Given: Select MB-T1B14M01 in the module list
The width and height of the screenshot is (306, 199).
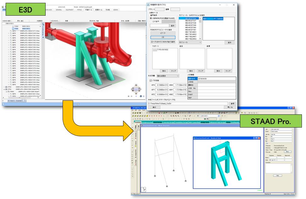Looking at the screenshot, I should pos(191,32).
